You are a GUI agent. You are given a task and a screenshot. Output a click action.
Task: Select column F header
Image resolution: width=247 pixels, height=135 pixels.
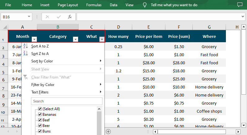179,27
